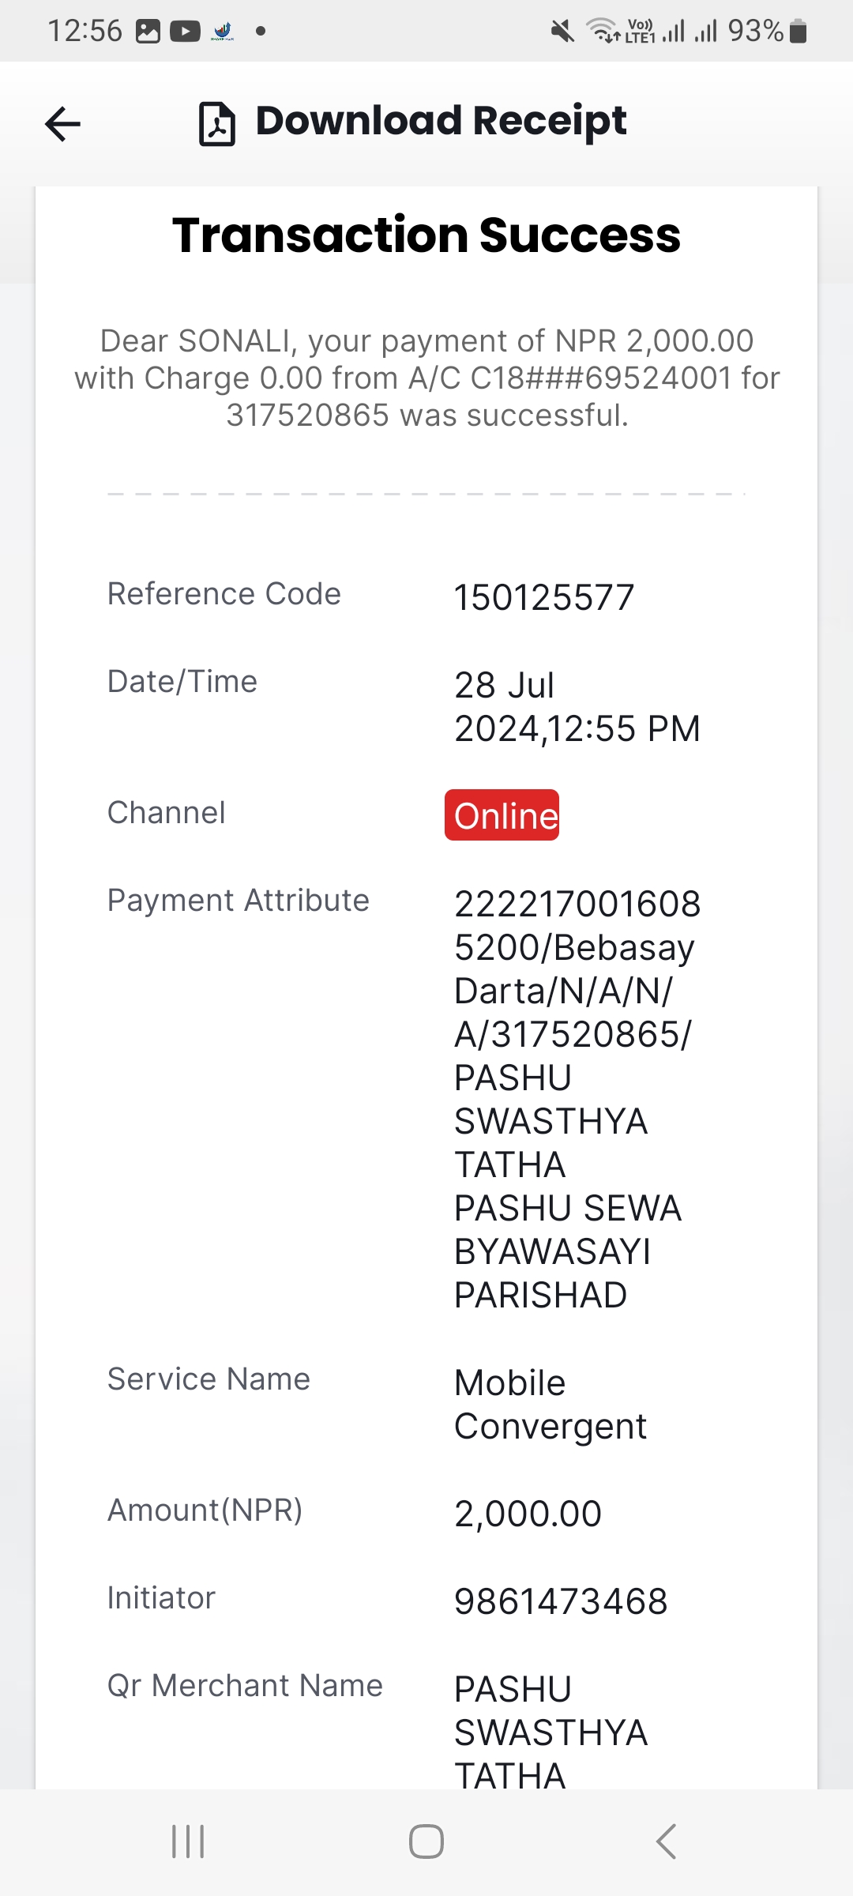Tap the back arrow in the header
853x1896 pixels.
coord(62,124)
